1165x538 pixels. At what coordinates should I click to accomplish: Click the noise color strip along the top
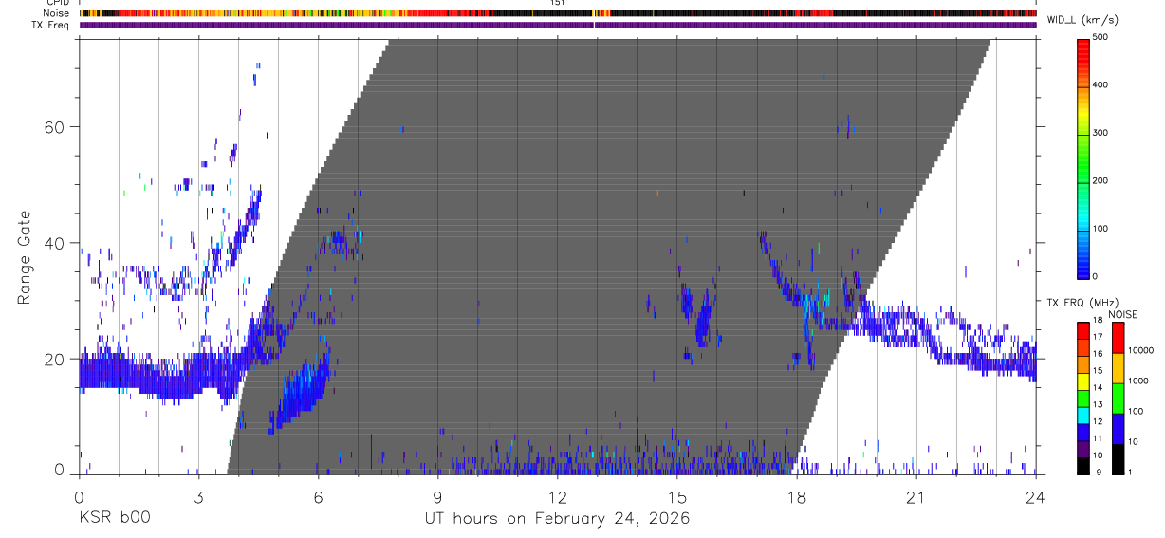pyautogui.click(x=558, y=13)
